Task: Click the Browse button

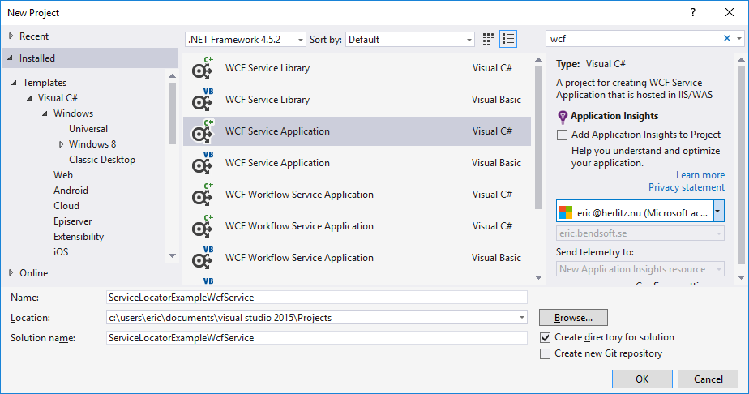Action: [573, 318]
